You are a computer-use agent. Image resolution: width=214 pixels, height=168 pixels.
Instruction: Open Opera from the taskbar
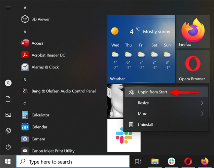(x=188, y=161)
